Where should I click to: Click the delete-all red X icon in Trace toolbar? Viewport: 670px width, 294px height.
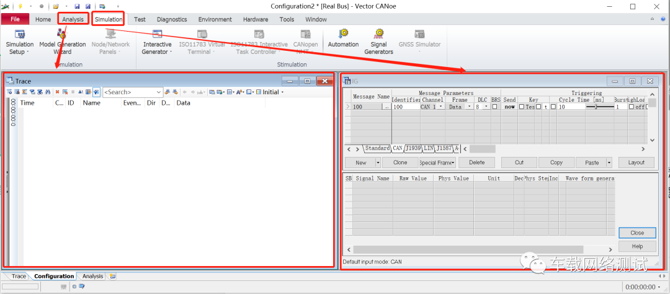click(x=57, y=92)
